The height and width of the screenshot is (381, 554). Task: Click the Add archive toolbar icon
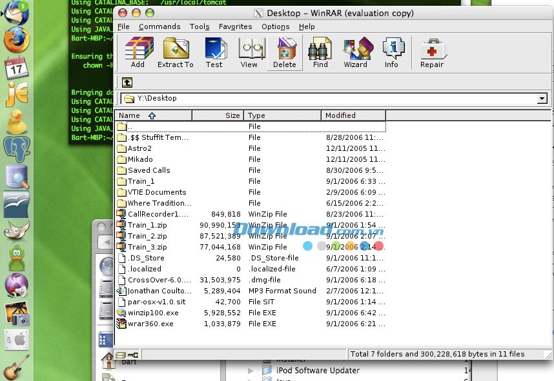pyautogui.click(x=137, y=52)
